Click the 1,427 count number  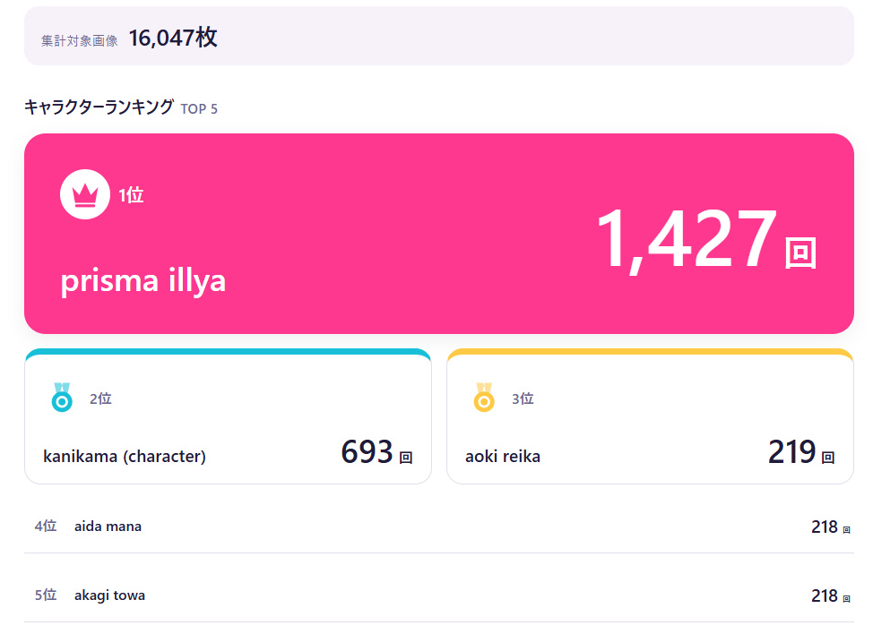[687, 239]
